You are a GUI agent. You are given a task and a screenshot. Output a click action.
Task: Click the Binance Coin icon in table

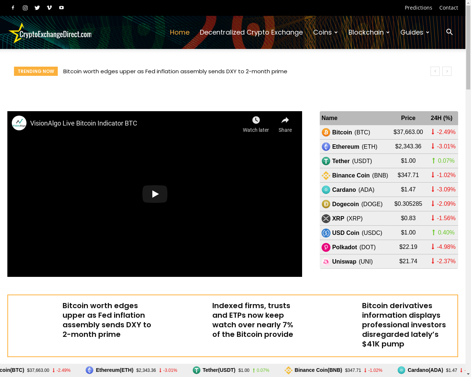click(326, 175)
